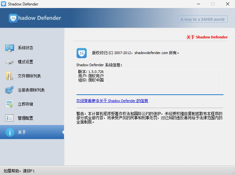Viewport: 235px width, 175px height.
Task: Switch to 注册表排除列表 page
Action: (32, 90)
